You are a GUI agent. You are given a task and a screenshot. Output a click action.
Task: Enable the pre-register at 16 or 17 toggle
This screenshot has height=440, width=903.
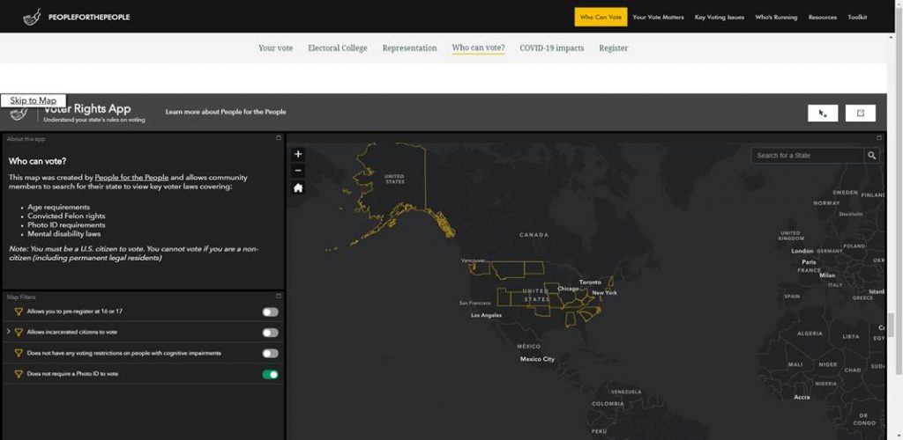[x=270, y=312]
